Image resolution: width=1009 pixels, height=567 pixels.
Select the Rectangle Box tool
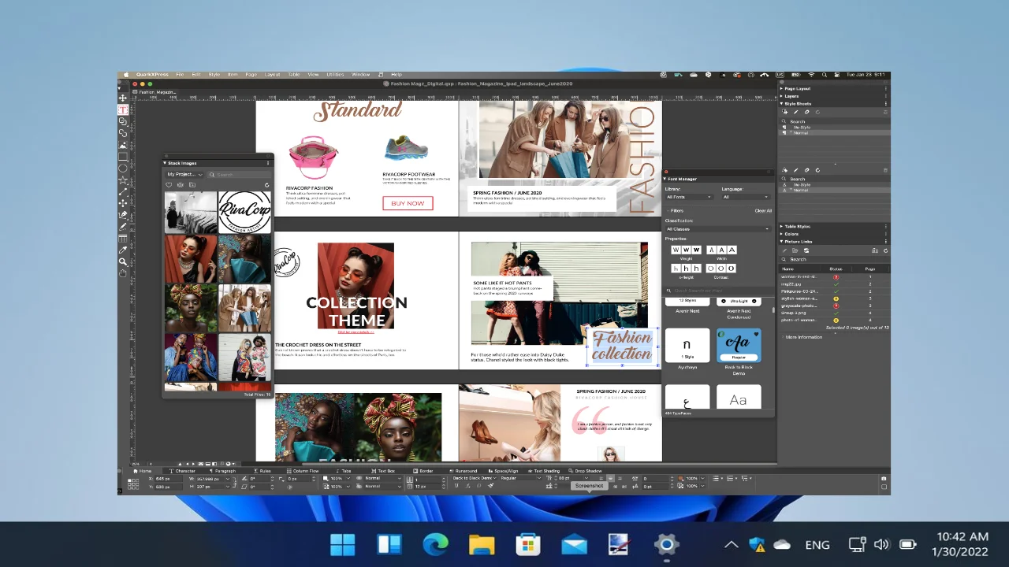[x=123, y=157]
